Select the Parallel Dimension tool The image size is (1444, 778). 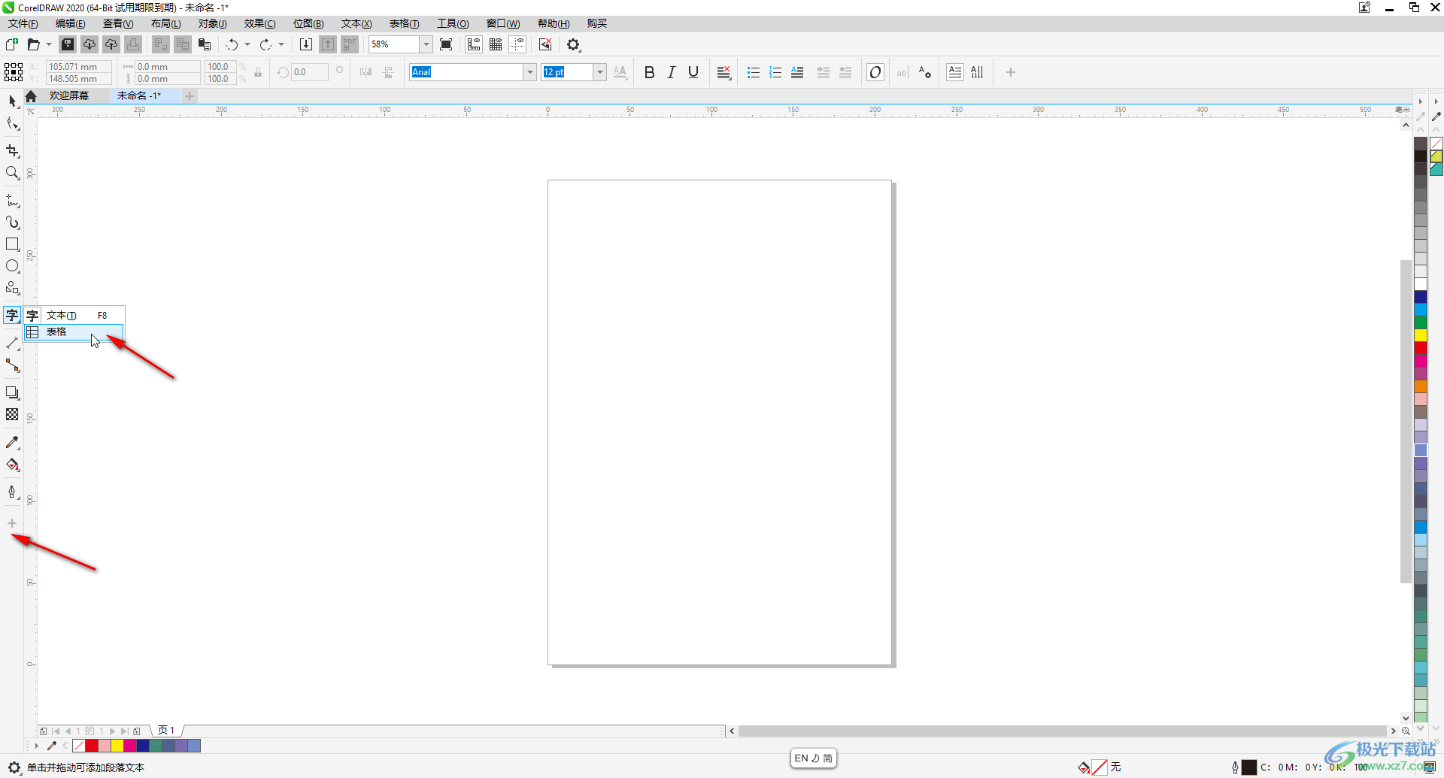pyautogui.click(x=12, y=343)
